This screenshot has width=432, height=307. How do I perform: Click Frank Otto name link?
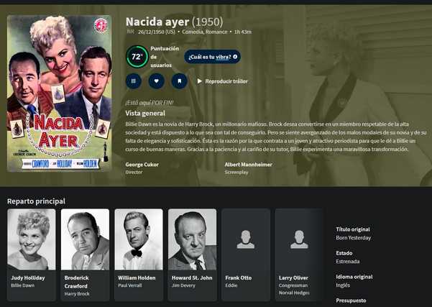239,278
